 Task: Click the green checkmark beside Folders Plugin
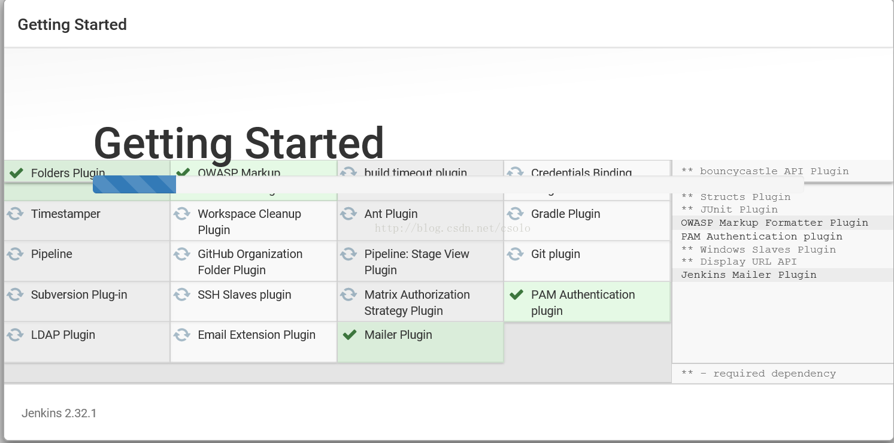[16, 172]
